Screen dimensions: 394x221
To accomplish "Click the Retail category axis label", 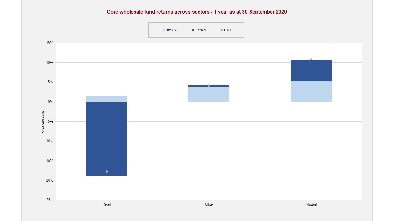I will [x=107, y=204].
